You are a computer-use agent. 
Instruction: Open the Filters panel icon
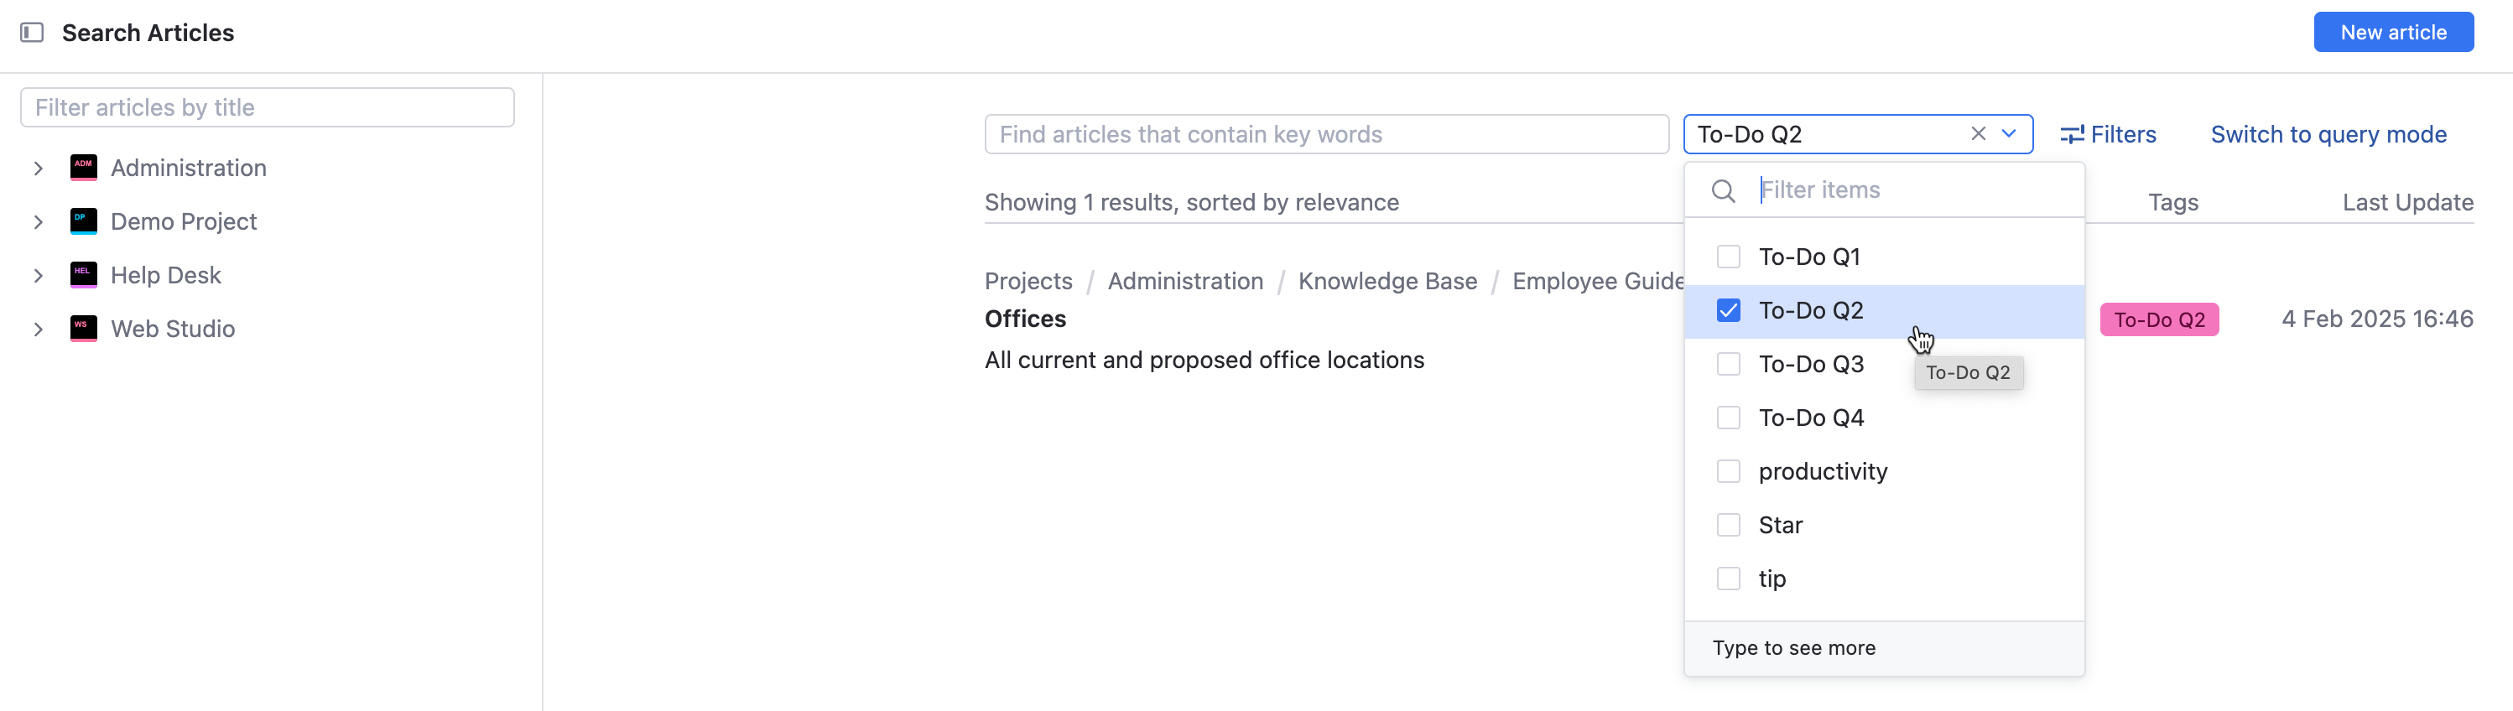tap(2072, 135)
